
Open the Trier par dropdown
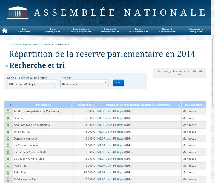coord(85,83)
